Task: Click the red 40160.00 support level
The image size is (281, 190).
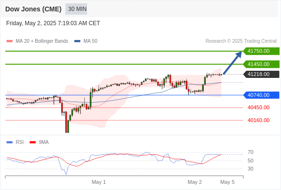Action: pos(259,120)
